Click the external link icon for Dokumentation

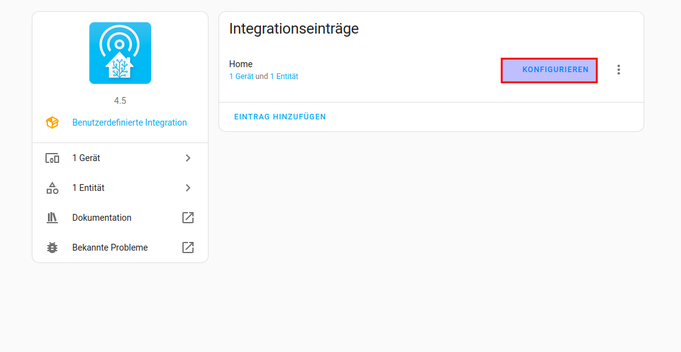tap(188, 218)
